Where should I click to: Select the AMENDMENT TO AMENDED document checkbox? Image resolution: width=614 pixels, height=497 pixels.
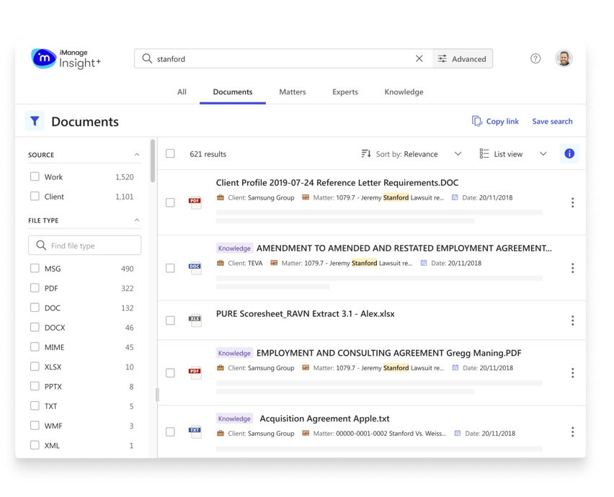170,268
